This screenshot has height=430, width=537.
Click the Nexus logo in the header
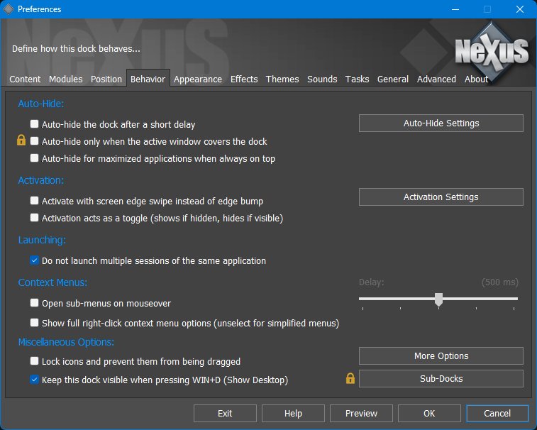pos(492,51)
